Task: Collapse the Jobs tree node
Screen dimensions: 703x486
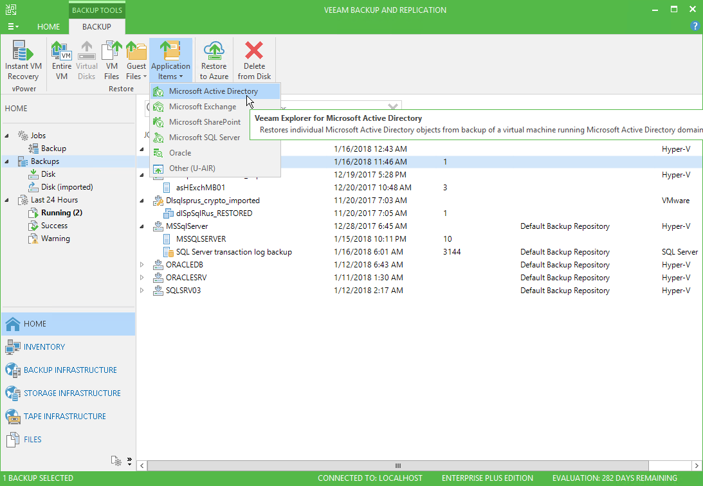Action: [x=6, y=135]
